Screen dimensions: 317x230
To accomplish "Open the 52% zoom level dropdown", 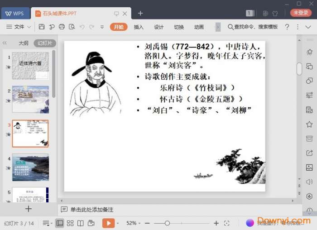I will click(133, 223).
